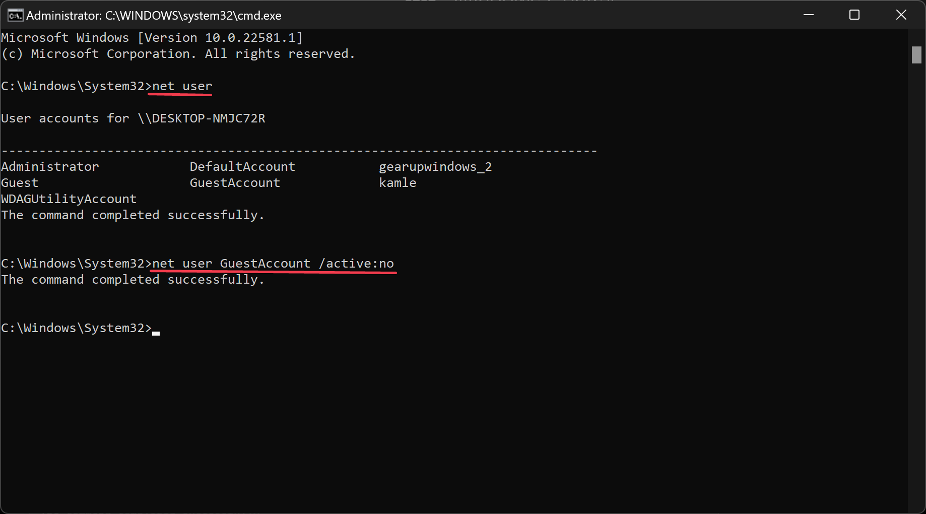
Task: Click the WDAGUtilityAccount entry
Action: coord(69,199)
